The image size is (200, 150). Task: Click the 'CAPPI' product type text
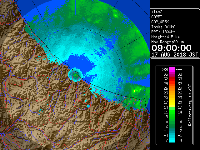157,17
